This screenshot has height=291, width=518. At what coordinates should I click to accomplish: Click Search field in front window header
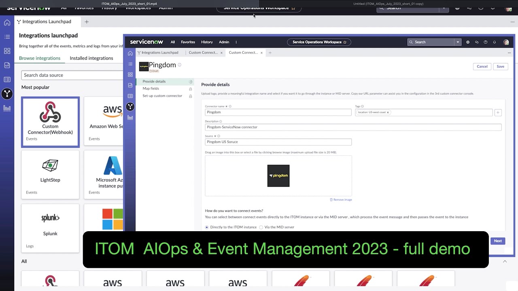click(431, 42)
